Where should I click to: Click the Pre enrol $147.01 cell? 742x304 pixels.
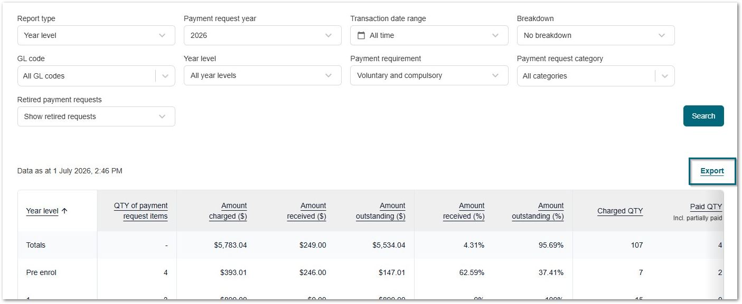coord(392,272)
